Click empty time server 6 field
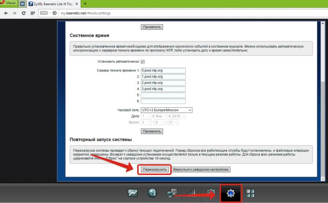The width and height of the screenshot is (328, 203). 163,101
